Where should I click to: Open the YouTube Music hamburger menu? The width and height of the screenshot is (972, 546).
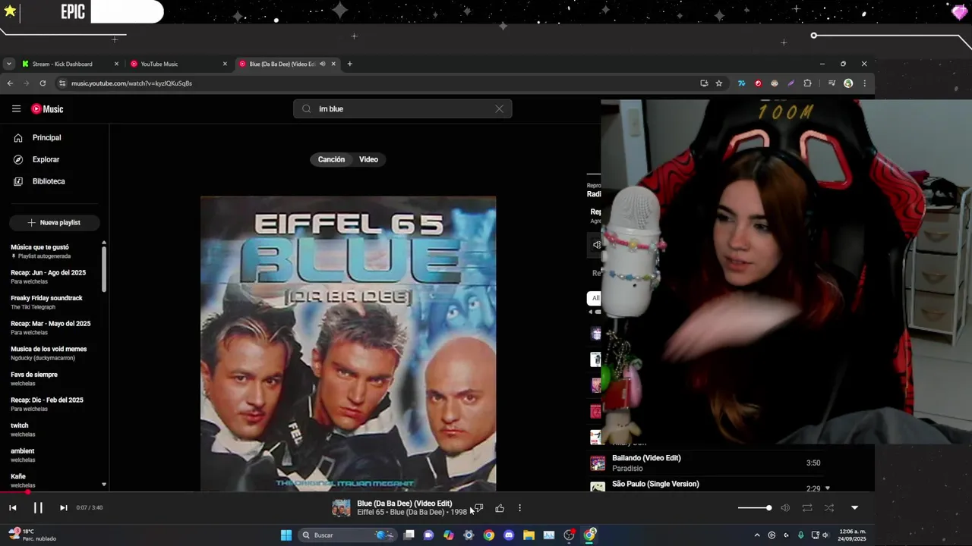pyautogui.click(x=16, y=109)
